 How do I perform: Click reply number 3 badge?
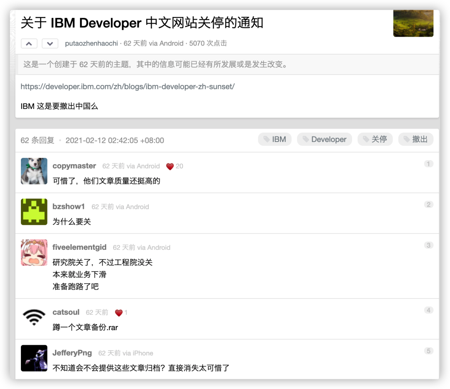click(x=428, y=246)
